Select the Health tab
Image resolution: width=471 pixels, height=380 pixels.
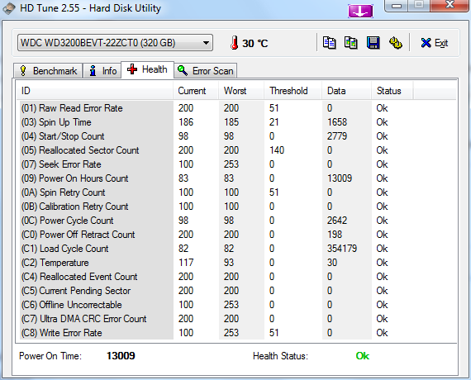(147, 69)
